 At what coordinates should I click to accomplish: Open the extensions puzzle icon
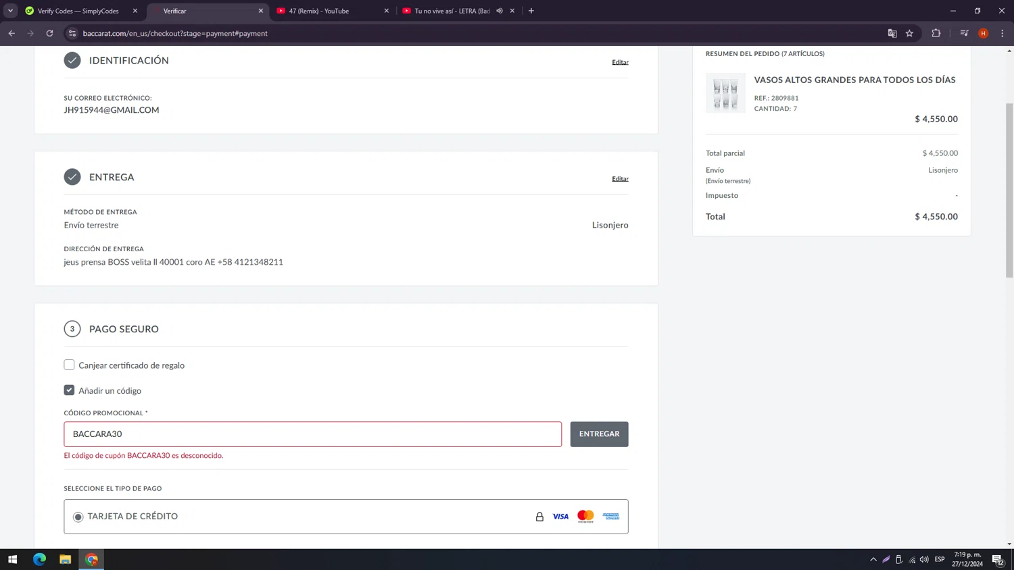click(936, 33)
